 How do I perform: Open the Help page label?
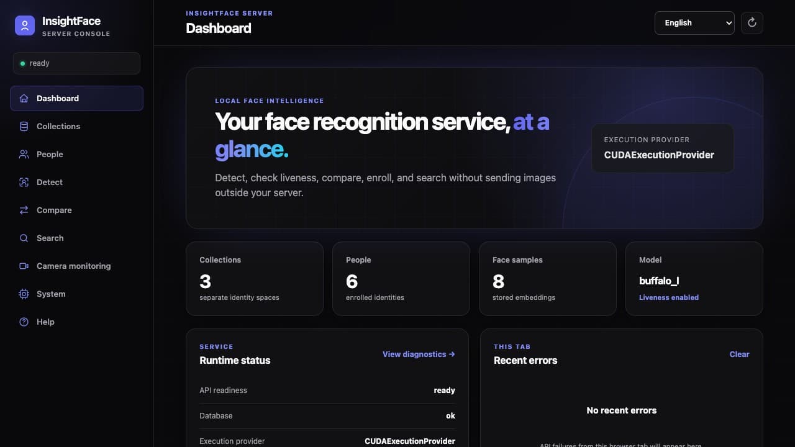pos(45,322)
